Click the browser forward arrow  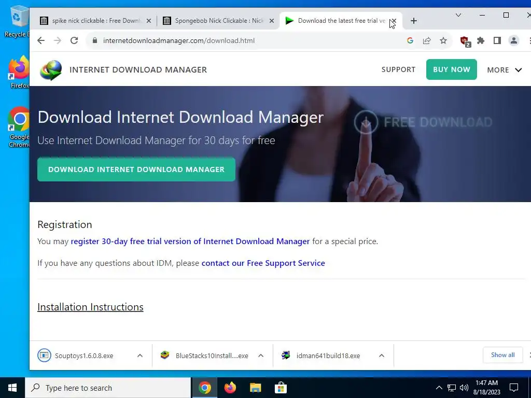[58, 40]
